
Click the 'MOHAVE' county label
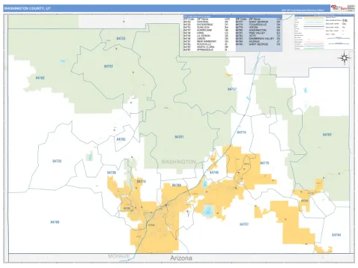(x=119, y=256)
